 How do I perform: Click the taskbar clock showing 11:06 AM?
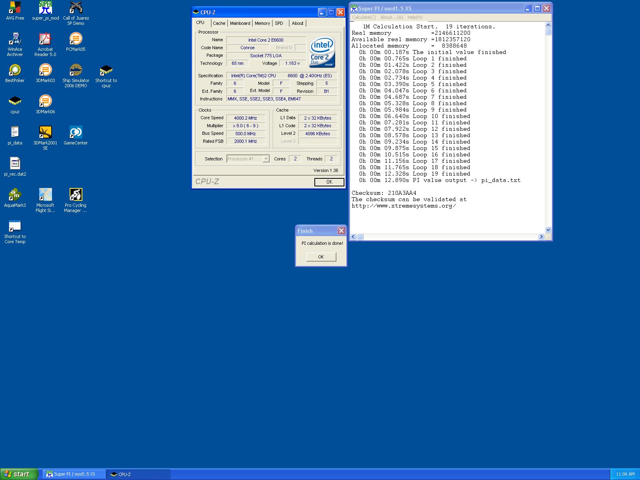point(625,474)
